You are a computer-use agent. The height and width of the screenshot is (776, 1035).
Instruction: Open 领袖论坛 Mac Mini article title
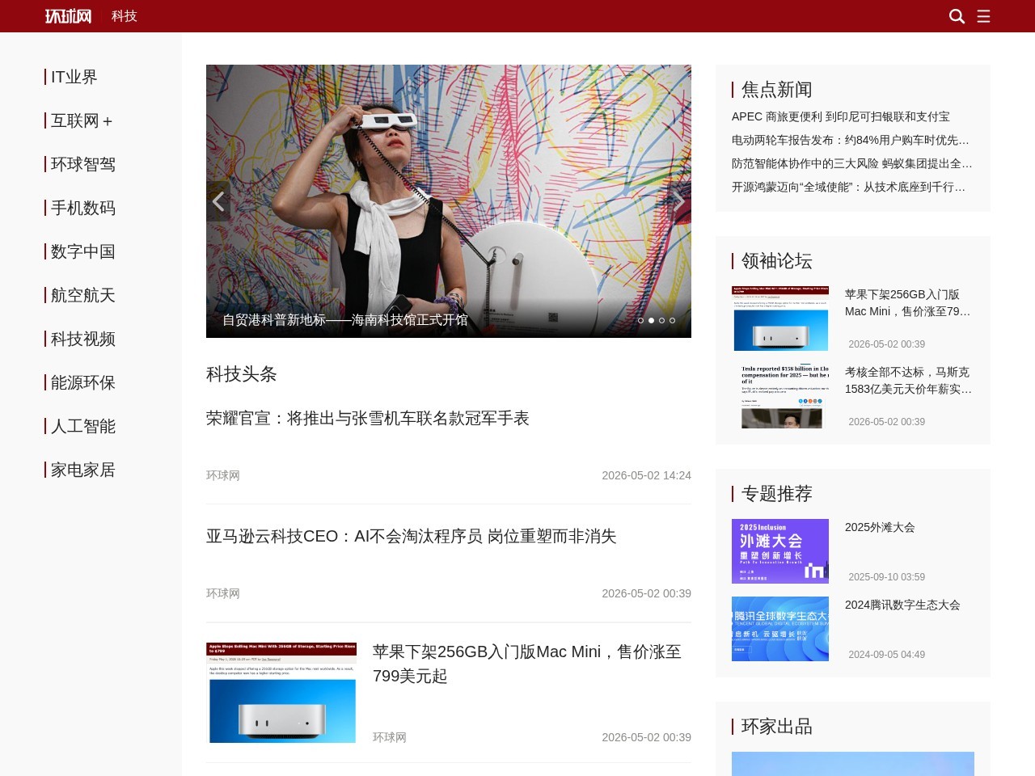908,303
